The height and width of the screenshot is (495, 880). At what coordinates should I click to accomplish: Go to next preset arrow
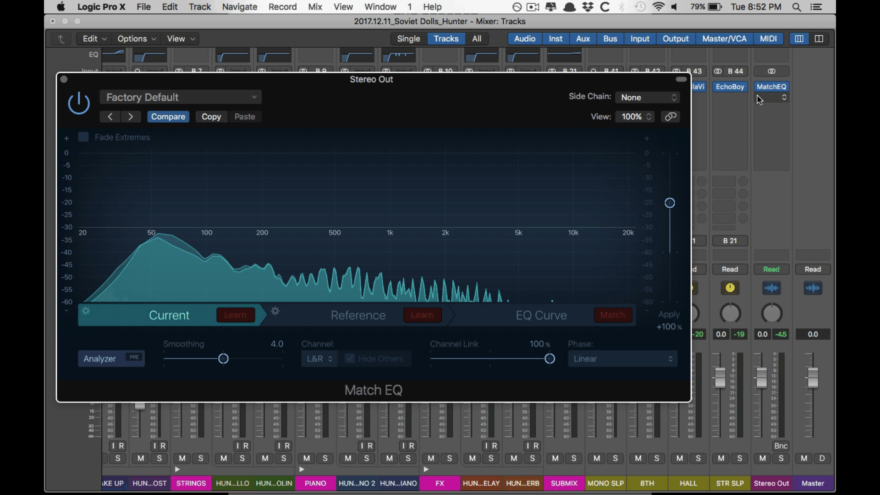pyautogui.click(x=131, y=116)
